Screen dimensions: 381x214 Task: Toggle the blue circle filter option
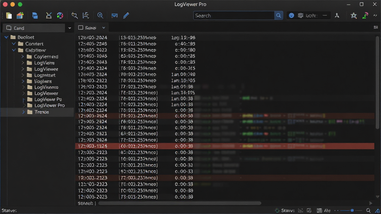click(x=291, y=16)
